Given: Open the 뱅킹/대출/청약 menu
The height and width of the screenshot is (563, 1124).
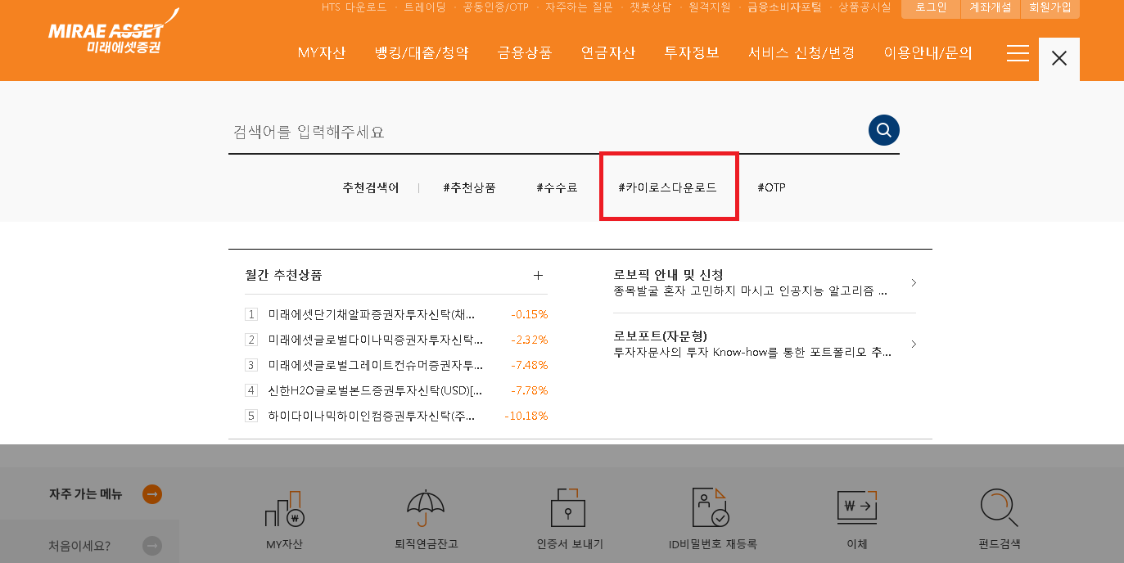Looking at the screenshot, I should click(x=422, y=53).
